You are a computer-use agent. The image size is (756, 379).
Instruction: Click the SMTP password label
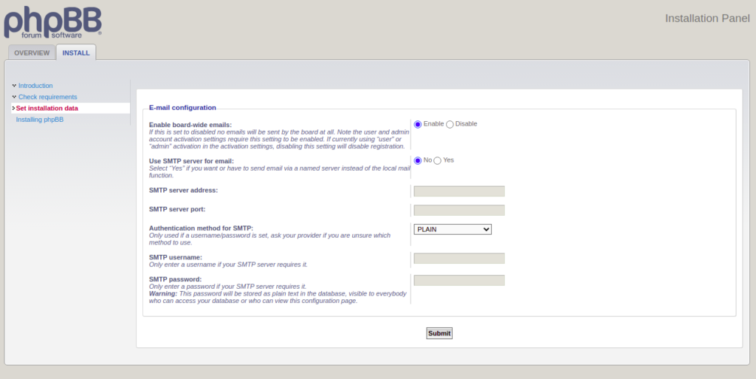tap(176, 279)
